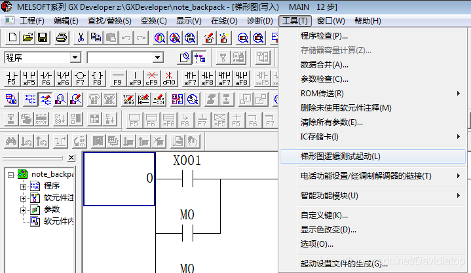Save the project with the floppy icon
This screenshot has width=471, height=273.
pos(43,37)
